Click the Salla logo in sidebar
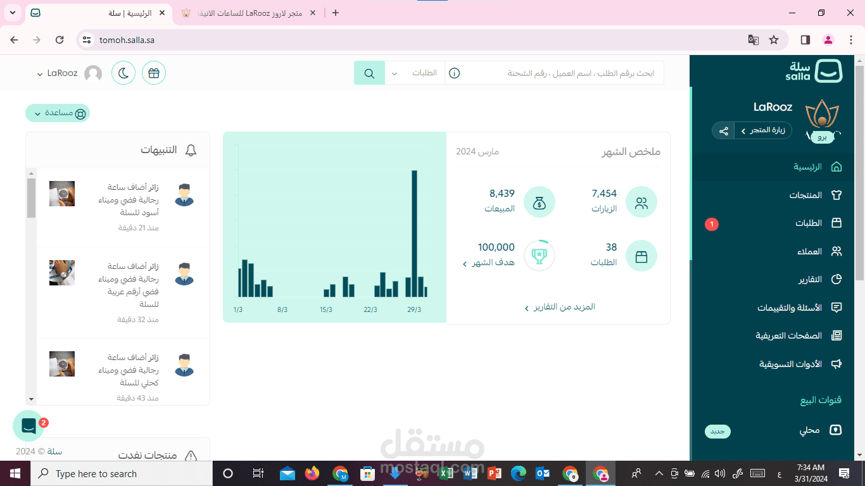This screenshot has width=865, height=486. 814,71
